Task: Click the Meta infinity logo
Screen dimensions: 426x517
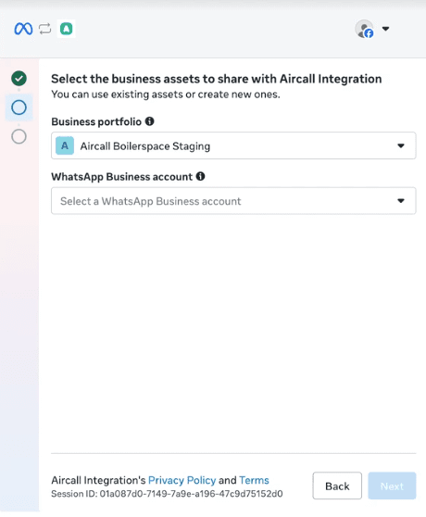Action: 23,29
